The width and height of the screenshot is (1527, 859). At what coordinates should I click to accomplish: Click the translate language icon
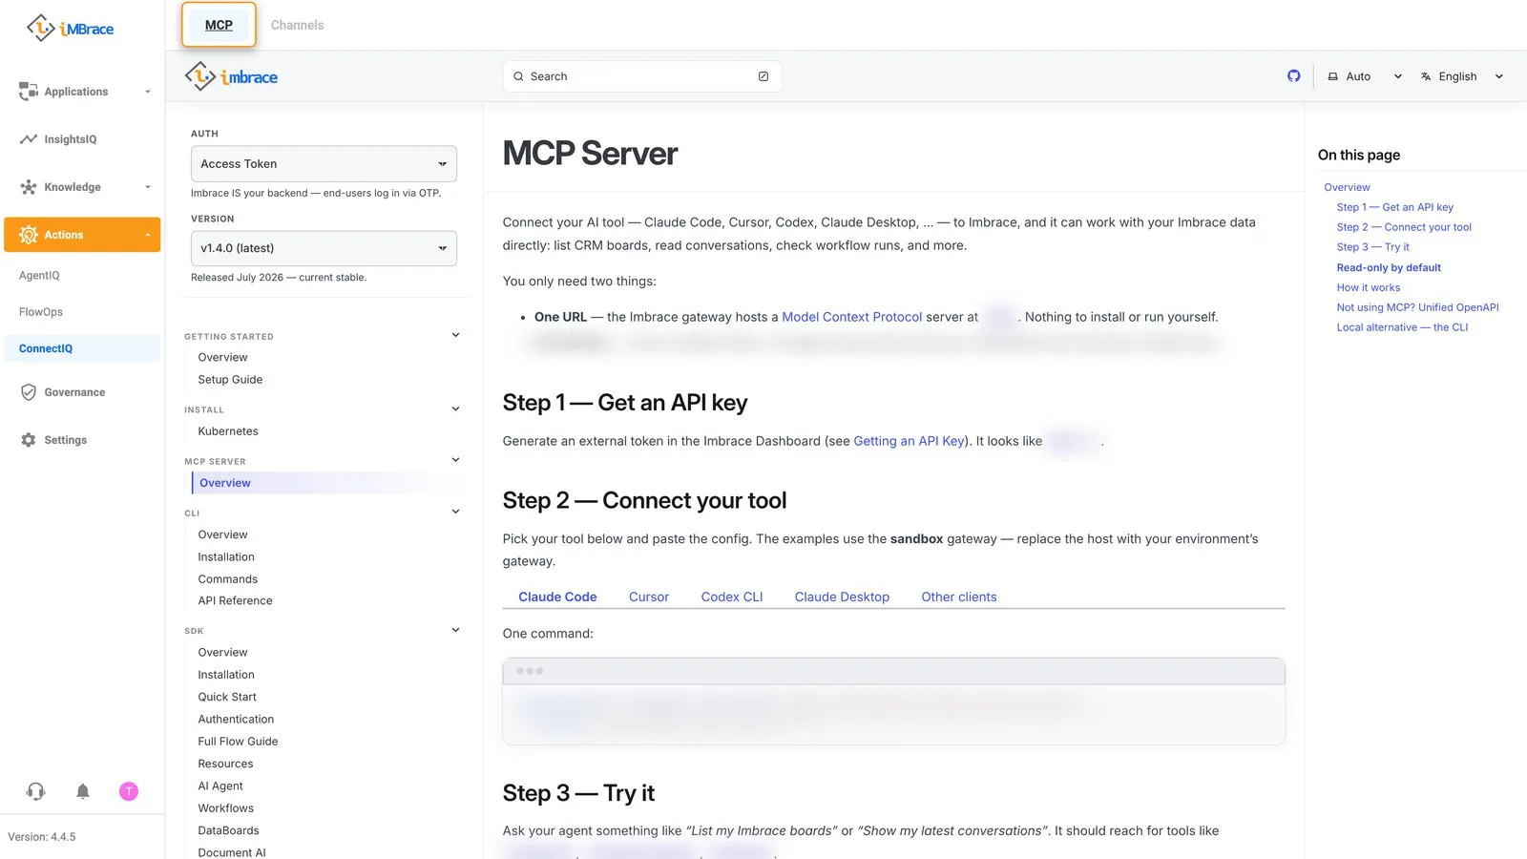tap(1426, 76)
